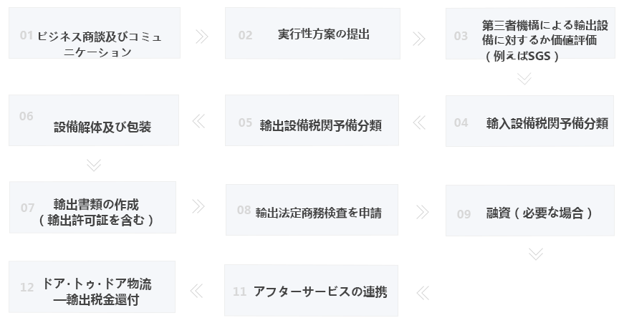The width and height of the screenshot is (624, 323).
Task: Click the down arrow below step 06
Action: (93, 165)
